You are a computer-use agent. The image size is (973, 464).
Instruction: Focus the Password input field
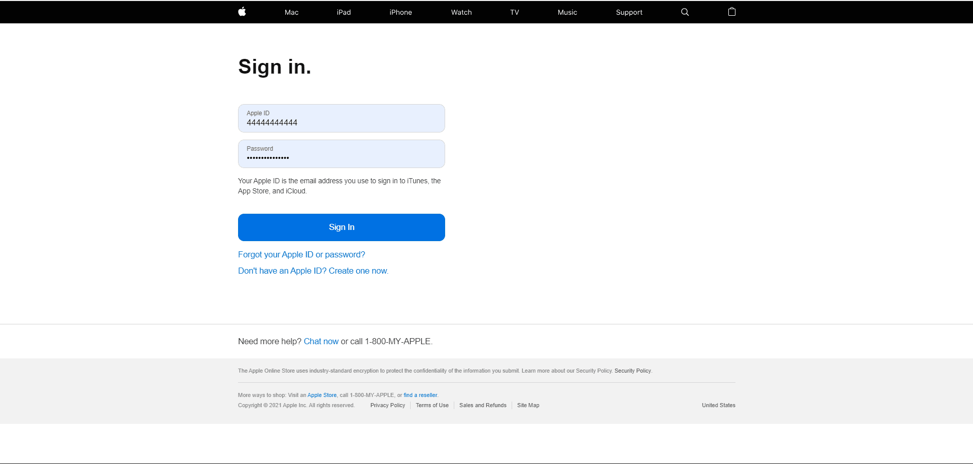coord(341,154)
